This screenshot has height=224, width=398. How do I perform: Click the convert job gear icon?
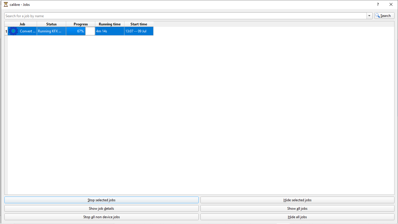tap(13, 31)
